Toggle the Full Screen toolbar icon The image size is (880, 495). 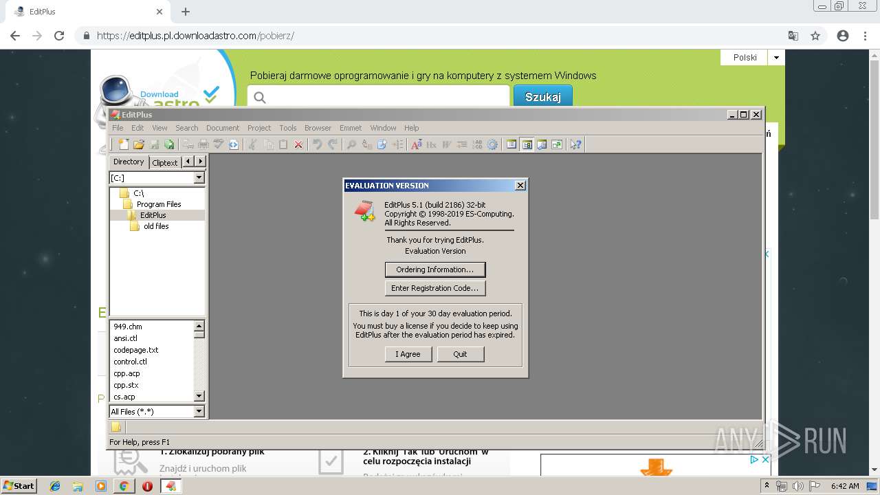click(x=557, y=144)
